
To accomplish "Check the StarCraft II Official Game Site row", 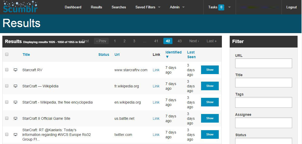I will (7, 118).
